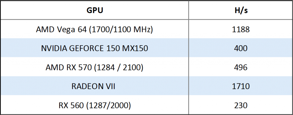The height and width of the screenshot is (115, 293).
Task: Select the 1710 hashrate value
Action: [240, 86]
